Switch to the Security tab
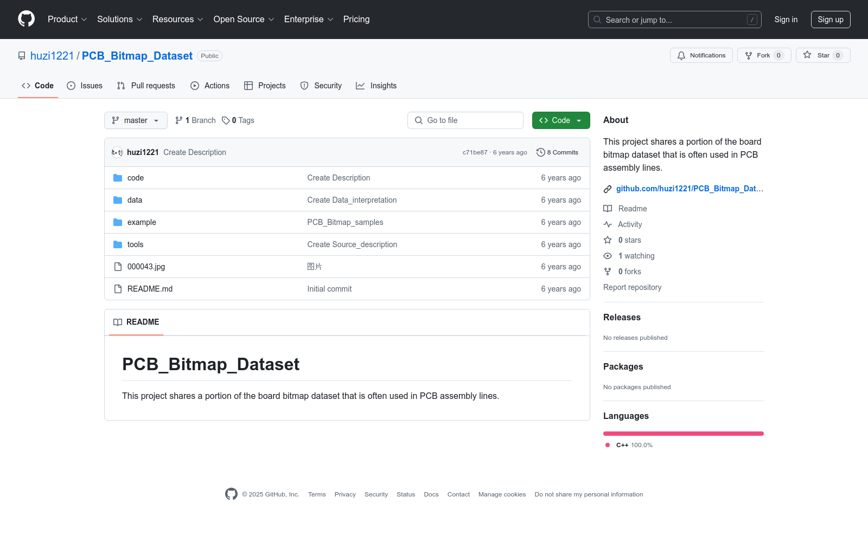 coord(321,86)
